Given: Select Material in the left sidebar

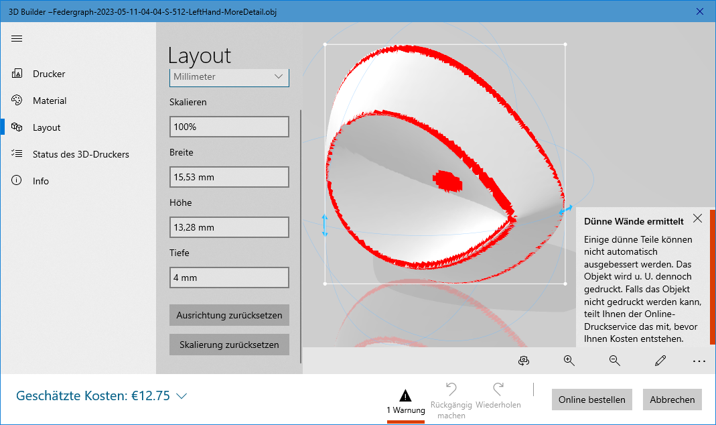Looking at the screenshot, I should click(x=50, y=101).
